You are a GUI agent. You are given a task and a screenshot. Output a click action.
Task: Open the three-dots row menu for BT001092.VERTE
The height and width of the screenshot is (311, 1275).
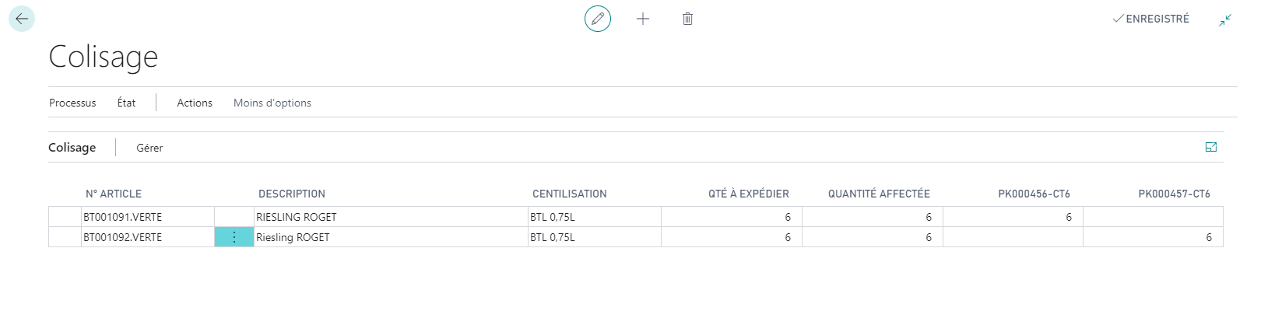click(234, 237)
